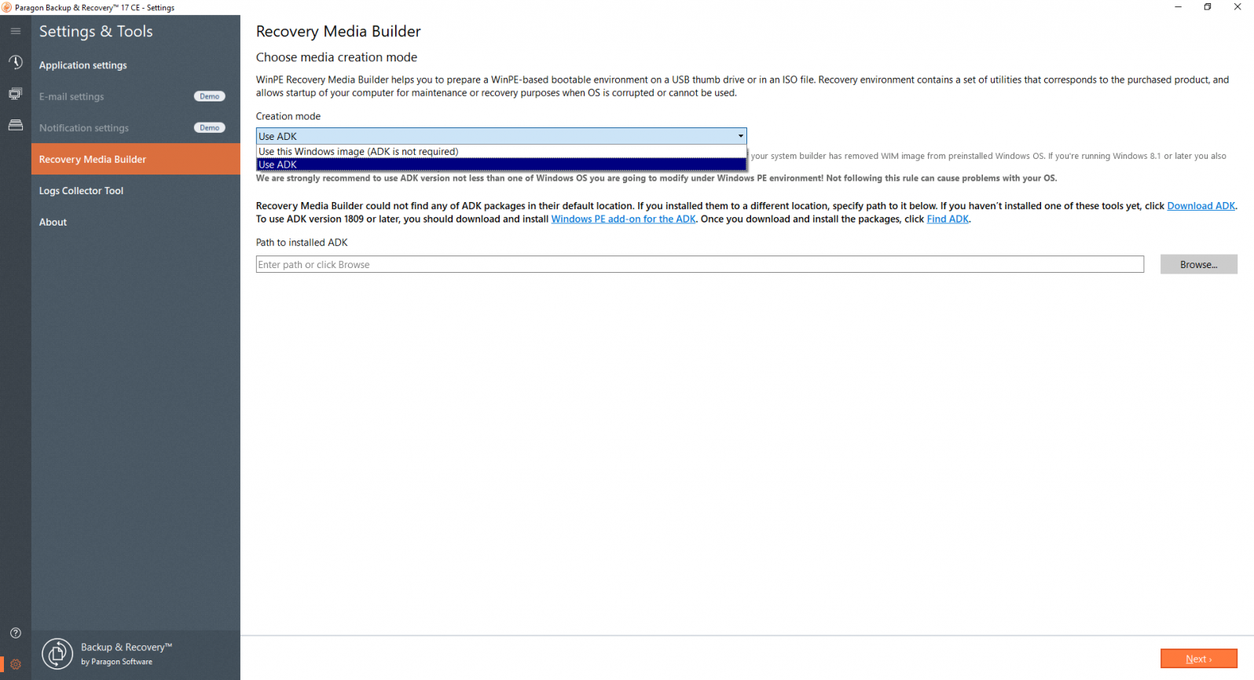Screen dimensions: 1254x680
Task: Click 'Backup & Recovery by Paragon Software' text
Action: point(126,654)
